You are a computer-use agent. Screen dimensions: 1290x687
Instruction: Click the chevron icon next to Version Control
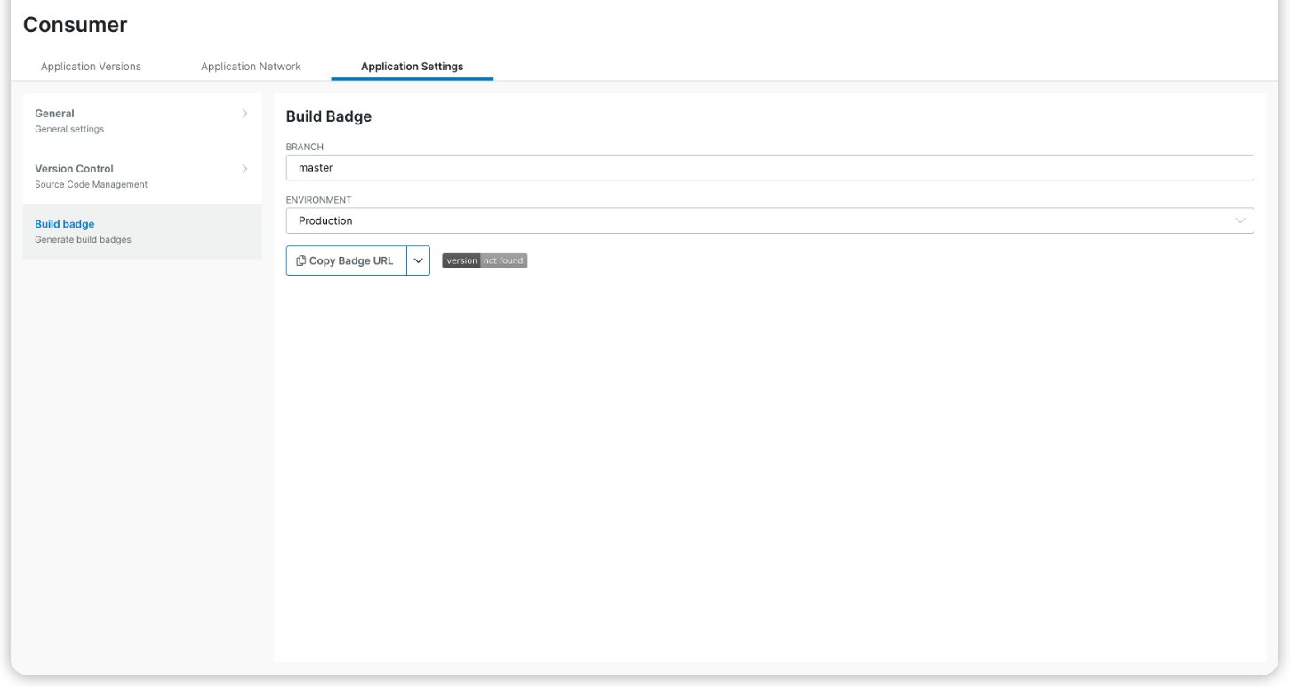pos(244,168)
